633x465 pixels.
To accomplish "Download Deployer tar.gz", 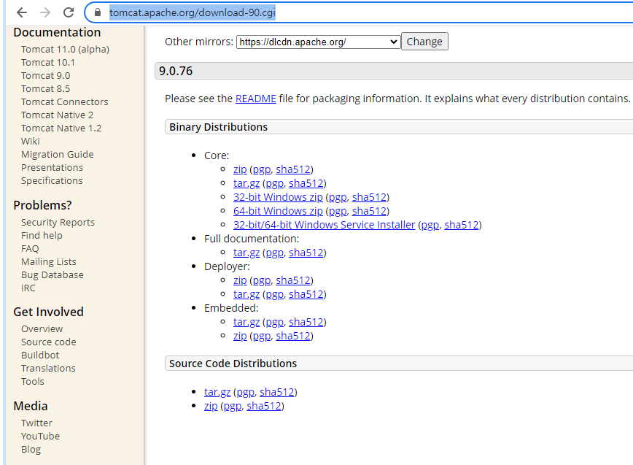I will point(246,294).
